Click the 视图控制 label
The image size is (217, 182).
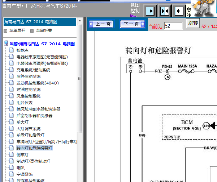click(x=135, y=8)
